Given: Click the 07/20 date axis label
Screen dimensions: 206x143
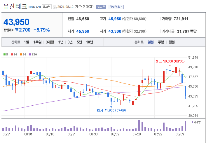Looking at the screenshot, I should point(137,135).
